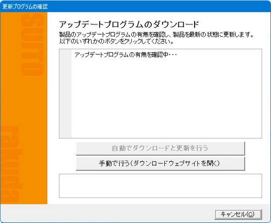Click the gray margin column of the status list
Viewport: 271px width, 223px height.
[66, 93]
